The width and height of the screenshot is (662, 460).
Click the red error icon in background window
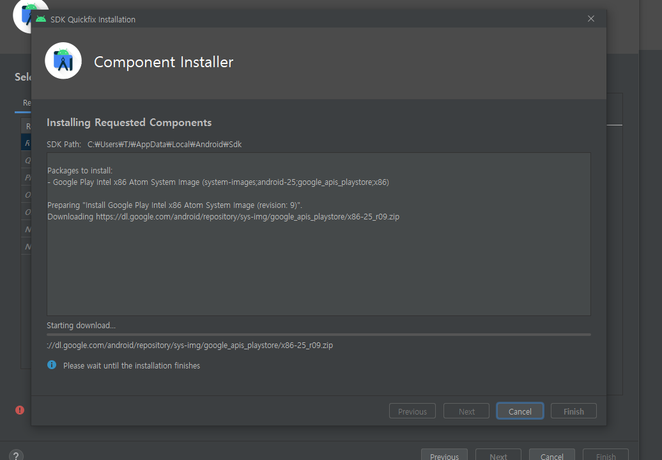pos(20,409)
